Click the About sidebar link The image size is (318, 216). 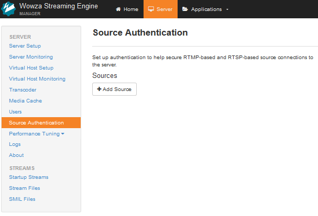click(x=16, y=155)
